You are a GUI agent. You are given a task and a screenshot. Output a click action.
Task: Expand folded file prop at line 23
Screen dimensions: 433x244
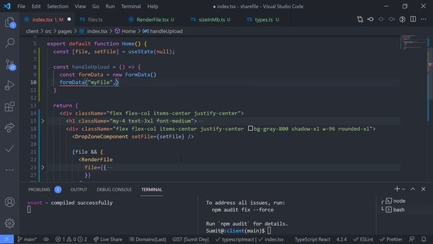(x=43, y=167)
